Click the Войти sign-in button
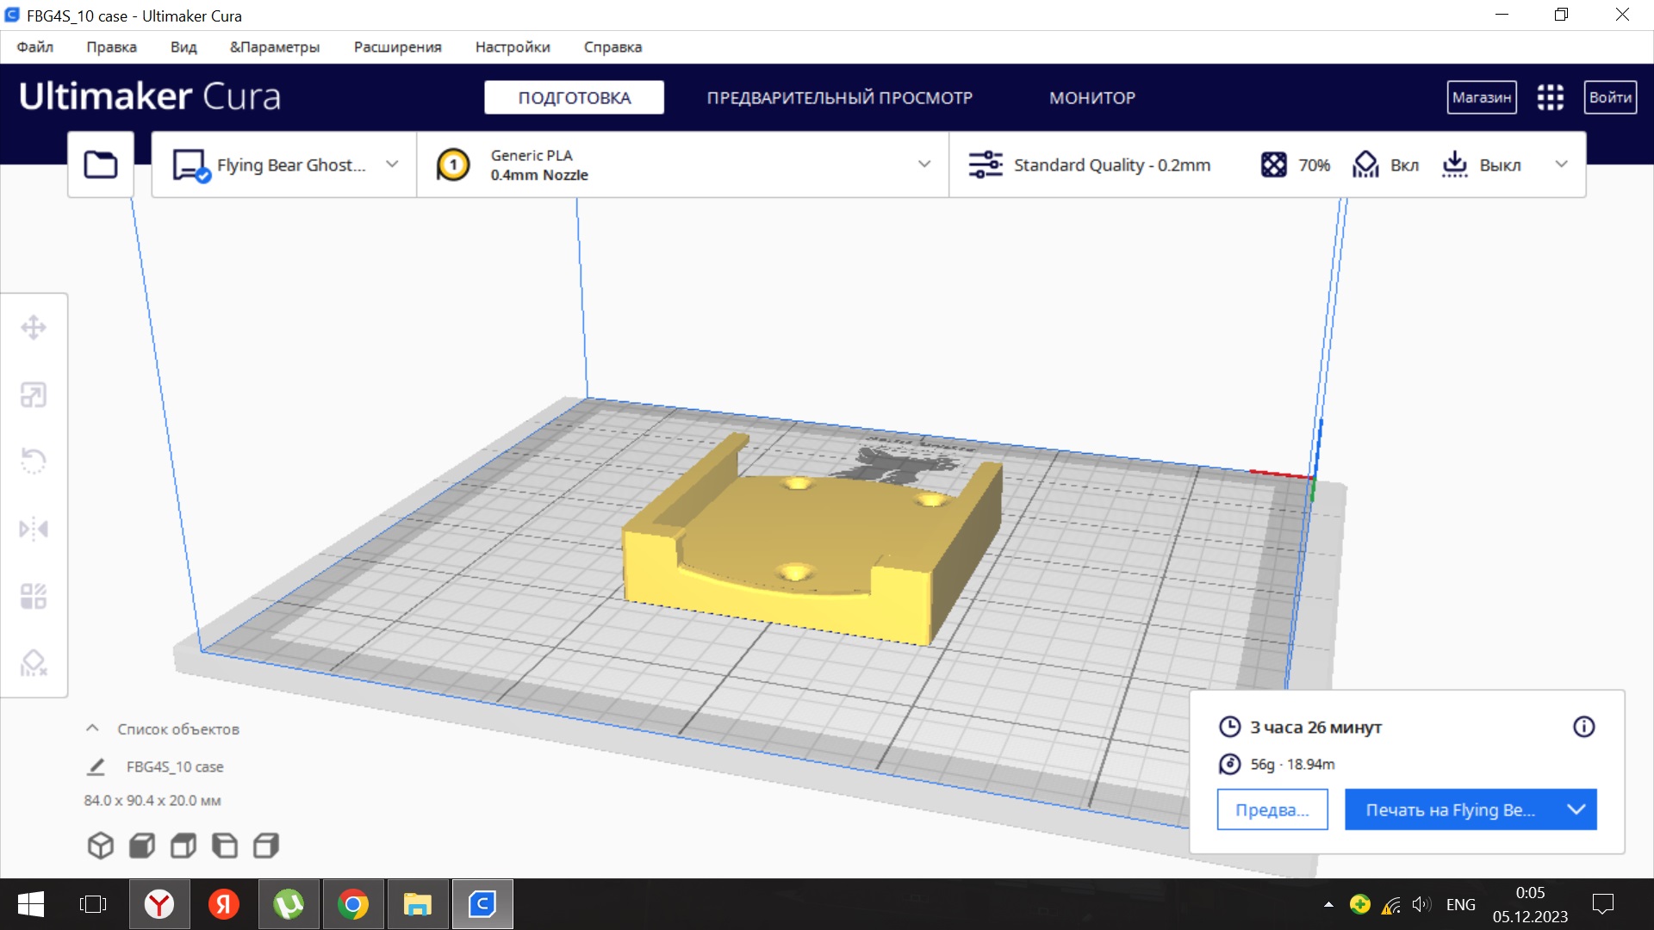1654x930 pixels. 1609,97
